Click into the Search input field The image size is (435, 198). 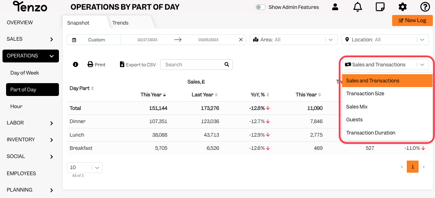click(192, 65)
